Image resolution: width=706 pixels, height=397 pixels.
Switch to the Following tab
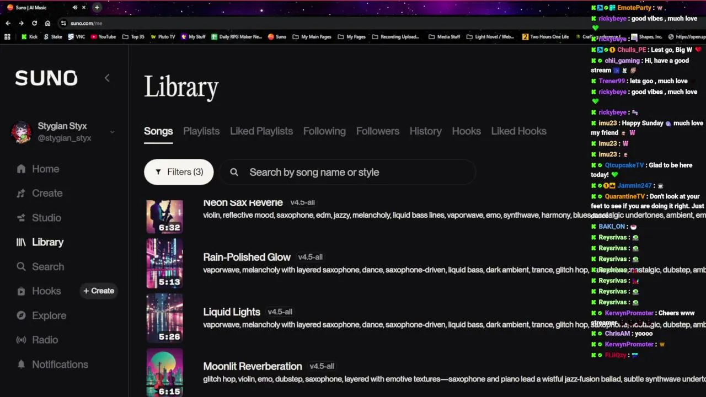point(324,131)
